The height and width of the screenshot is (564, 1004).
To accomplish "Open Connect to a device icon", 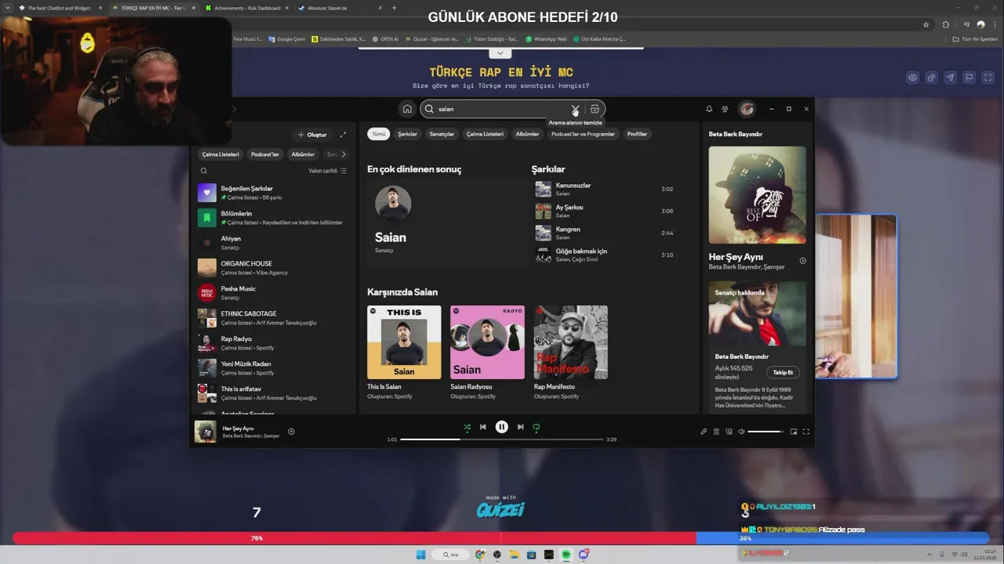I will [x=729, y=432].
